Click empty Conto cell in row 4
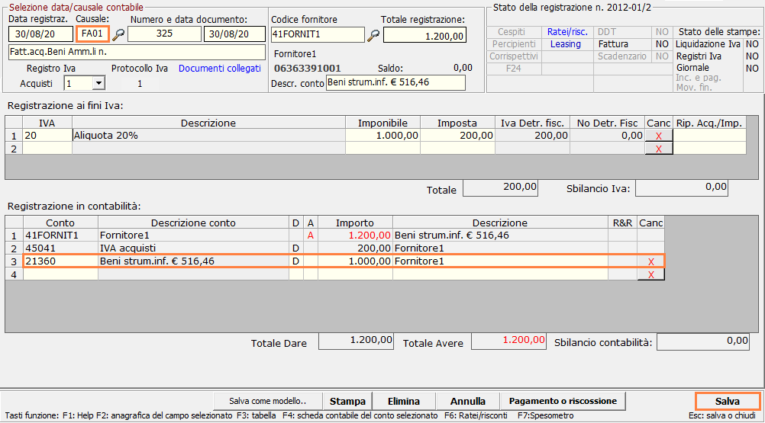Screen dimensions: 765x423 [60, 274]
